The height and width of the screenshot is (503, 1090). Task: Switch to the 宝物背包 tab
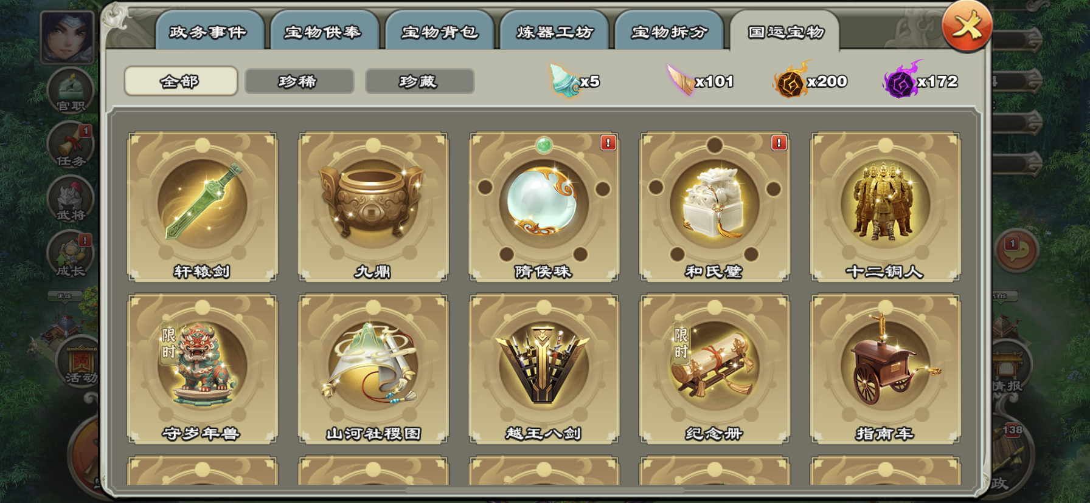click(439, 32)
